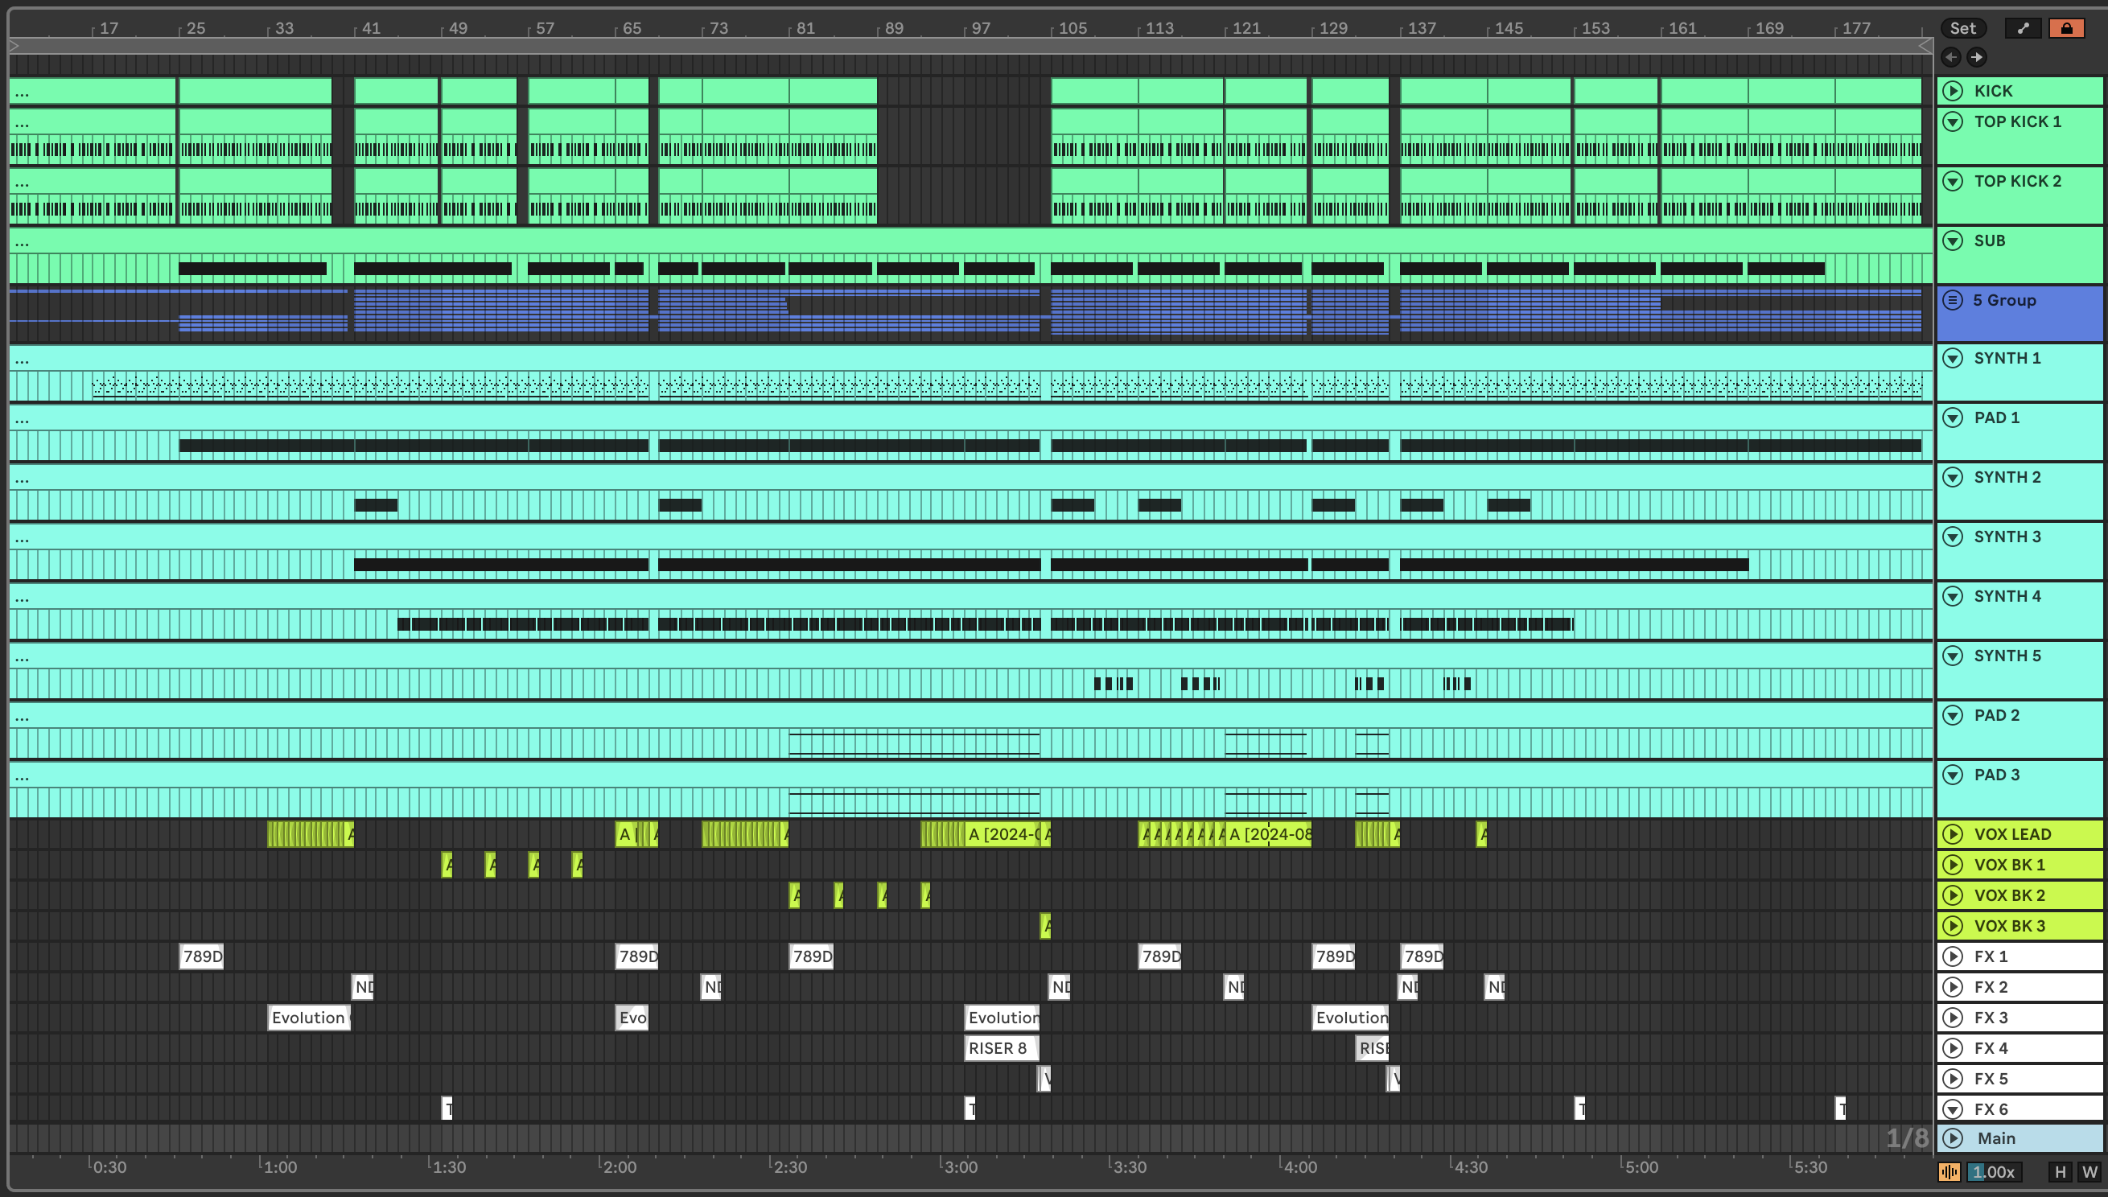The height and width of the screenshot is (1197, 2108).
Task: Select the VOX LEAD track title
Action: (2012, 834)
